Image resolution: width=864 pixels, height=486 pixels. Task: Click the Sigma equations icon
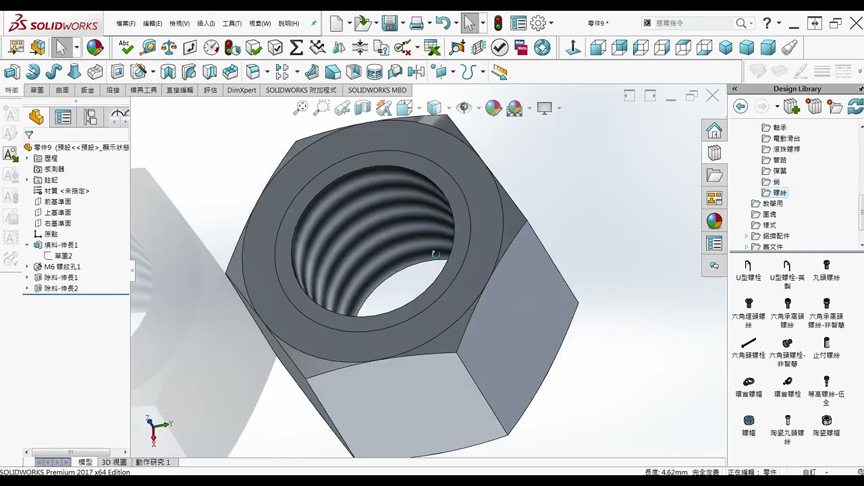pyautogui.click(x=296, y=47)
